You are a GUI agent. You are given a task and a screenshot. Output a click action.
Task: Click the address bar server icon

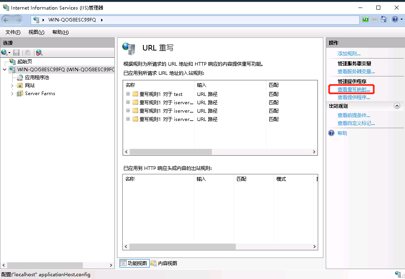(x=36, y=20)
